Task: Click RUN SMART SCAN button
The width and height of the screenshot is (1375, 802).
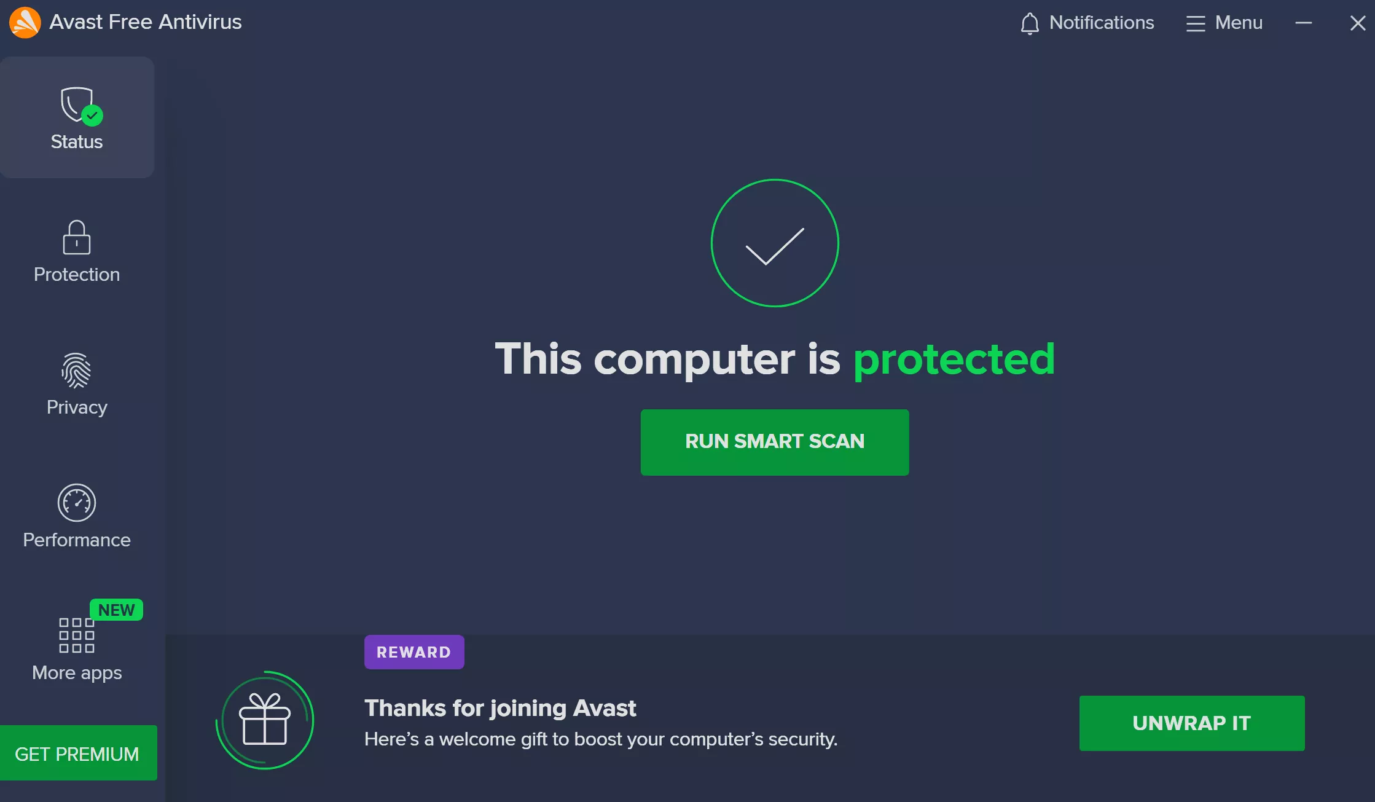Action: [775, 442]
